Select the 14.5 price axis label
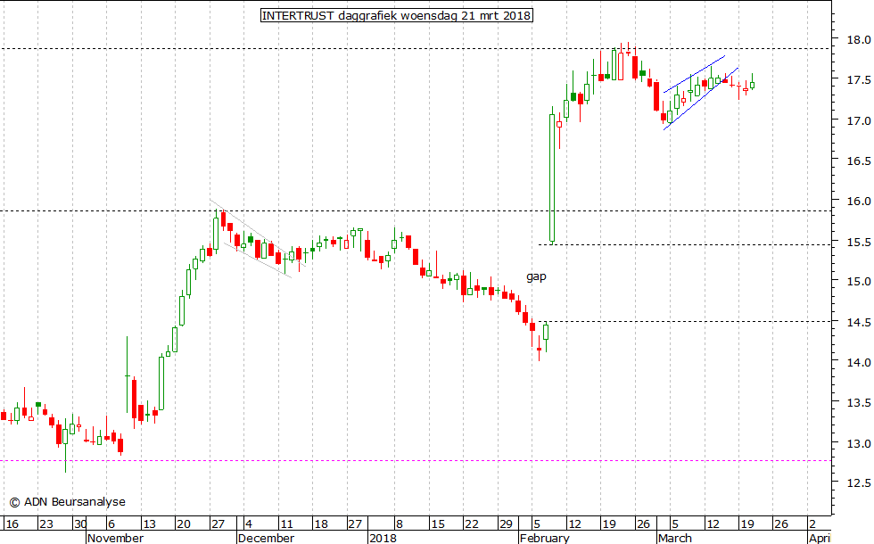The width and height of the screenshot is (874, 544). (x=858, y=322)
